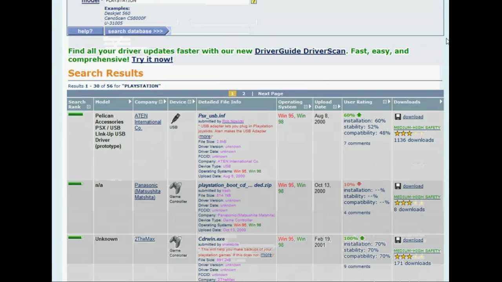The width and height of the screenshot is (502, 282).
Task: Sort by Search Rank column icon
Action: (89, 107)
